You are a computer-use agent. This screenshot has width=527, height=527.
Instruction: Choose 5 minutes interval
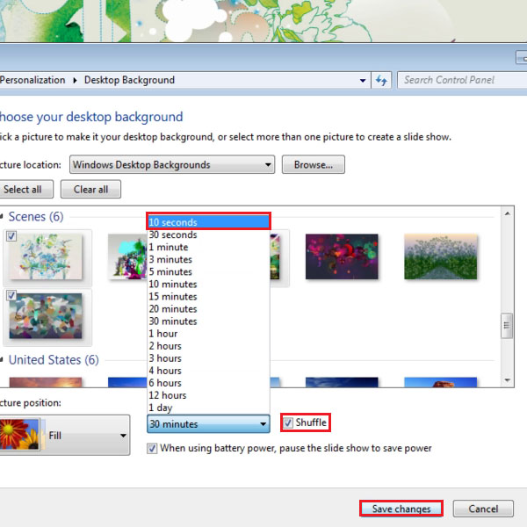pyautogui.click(x=208, y=271)
